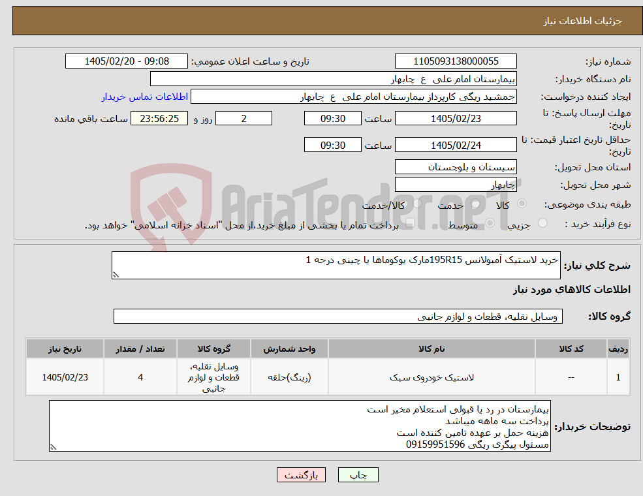The image size is (643, 496).
Task: Select the متوسط purchase type radio
Action: click(490, 223)
